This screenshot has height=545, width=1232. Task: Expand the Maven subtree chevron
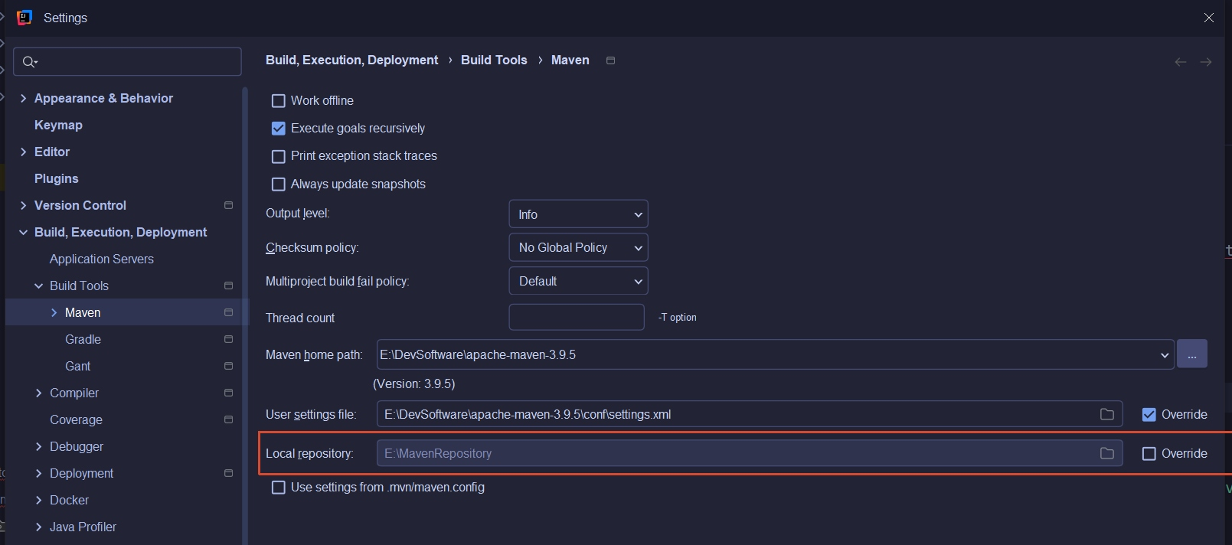coord(54,312)
